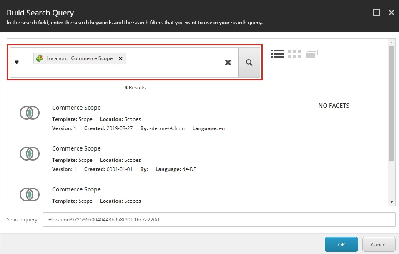Maximize the Build Search Query dialog

(376, 13)
